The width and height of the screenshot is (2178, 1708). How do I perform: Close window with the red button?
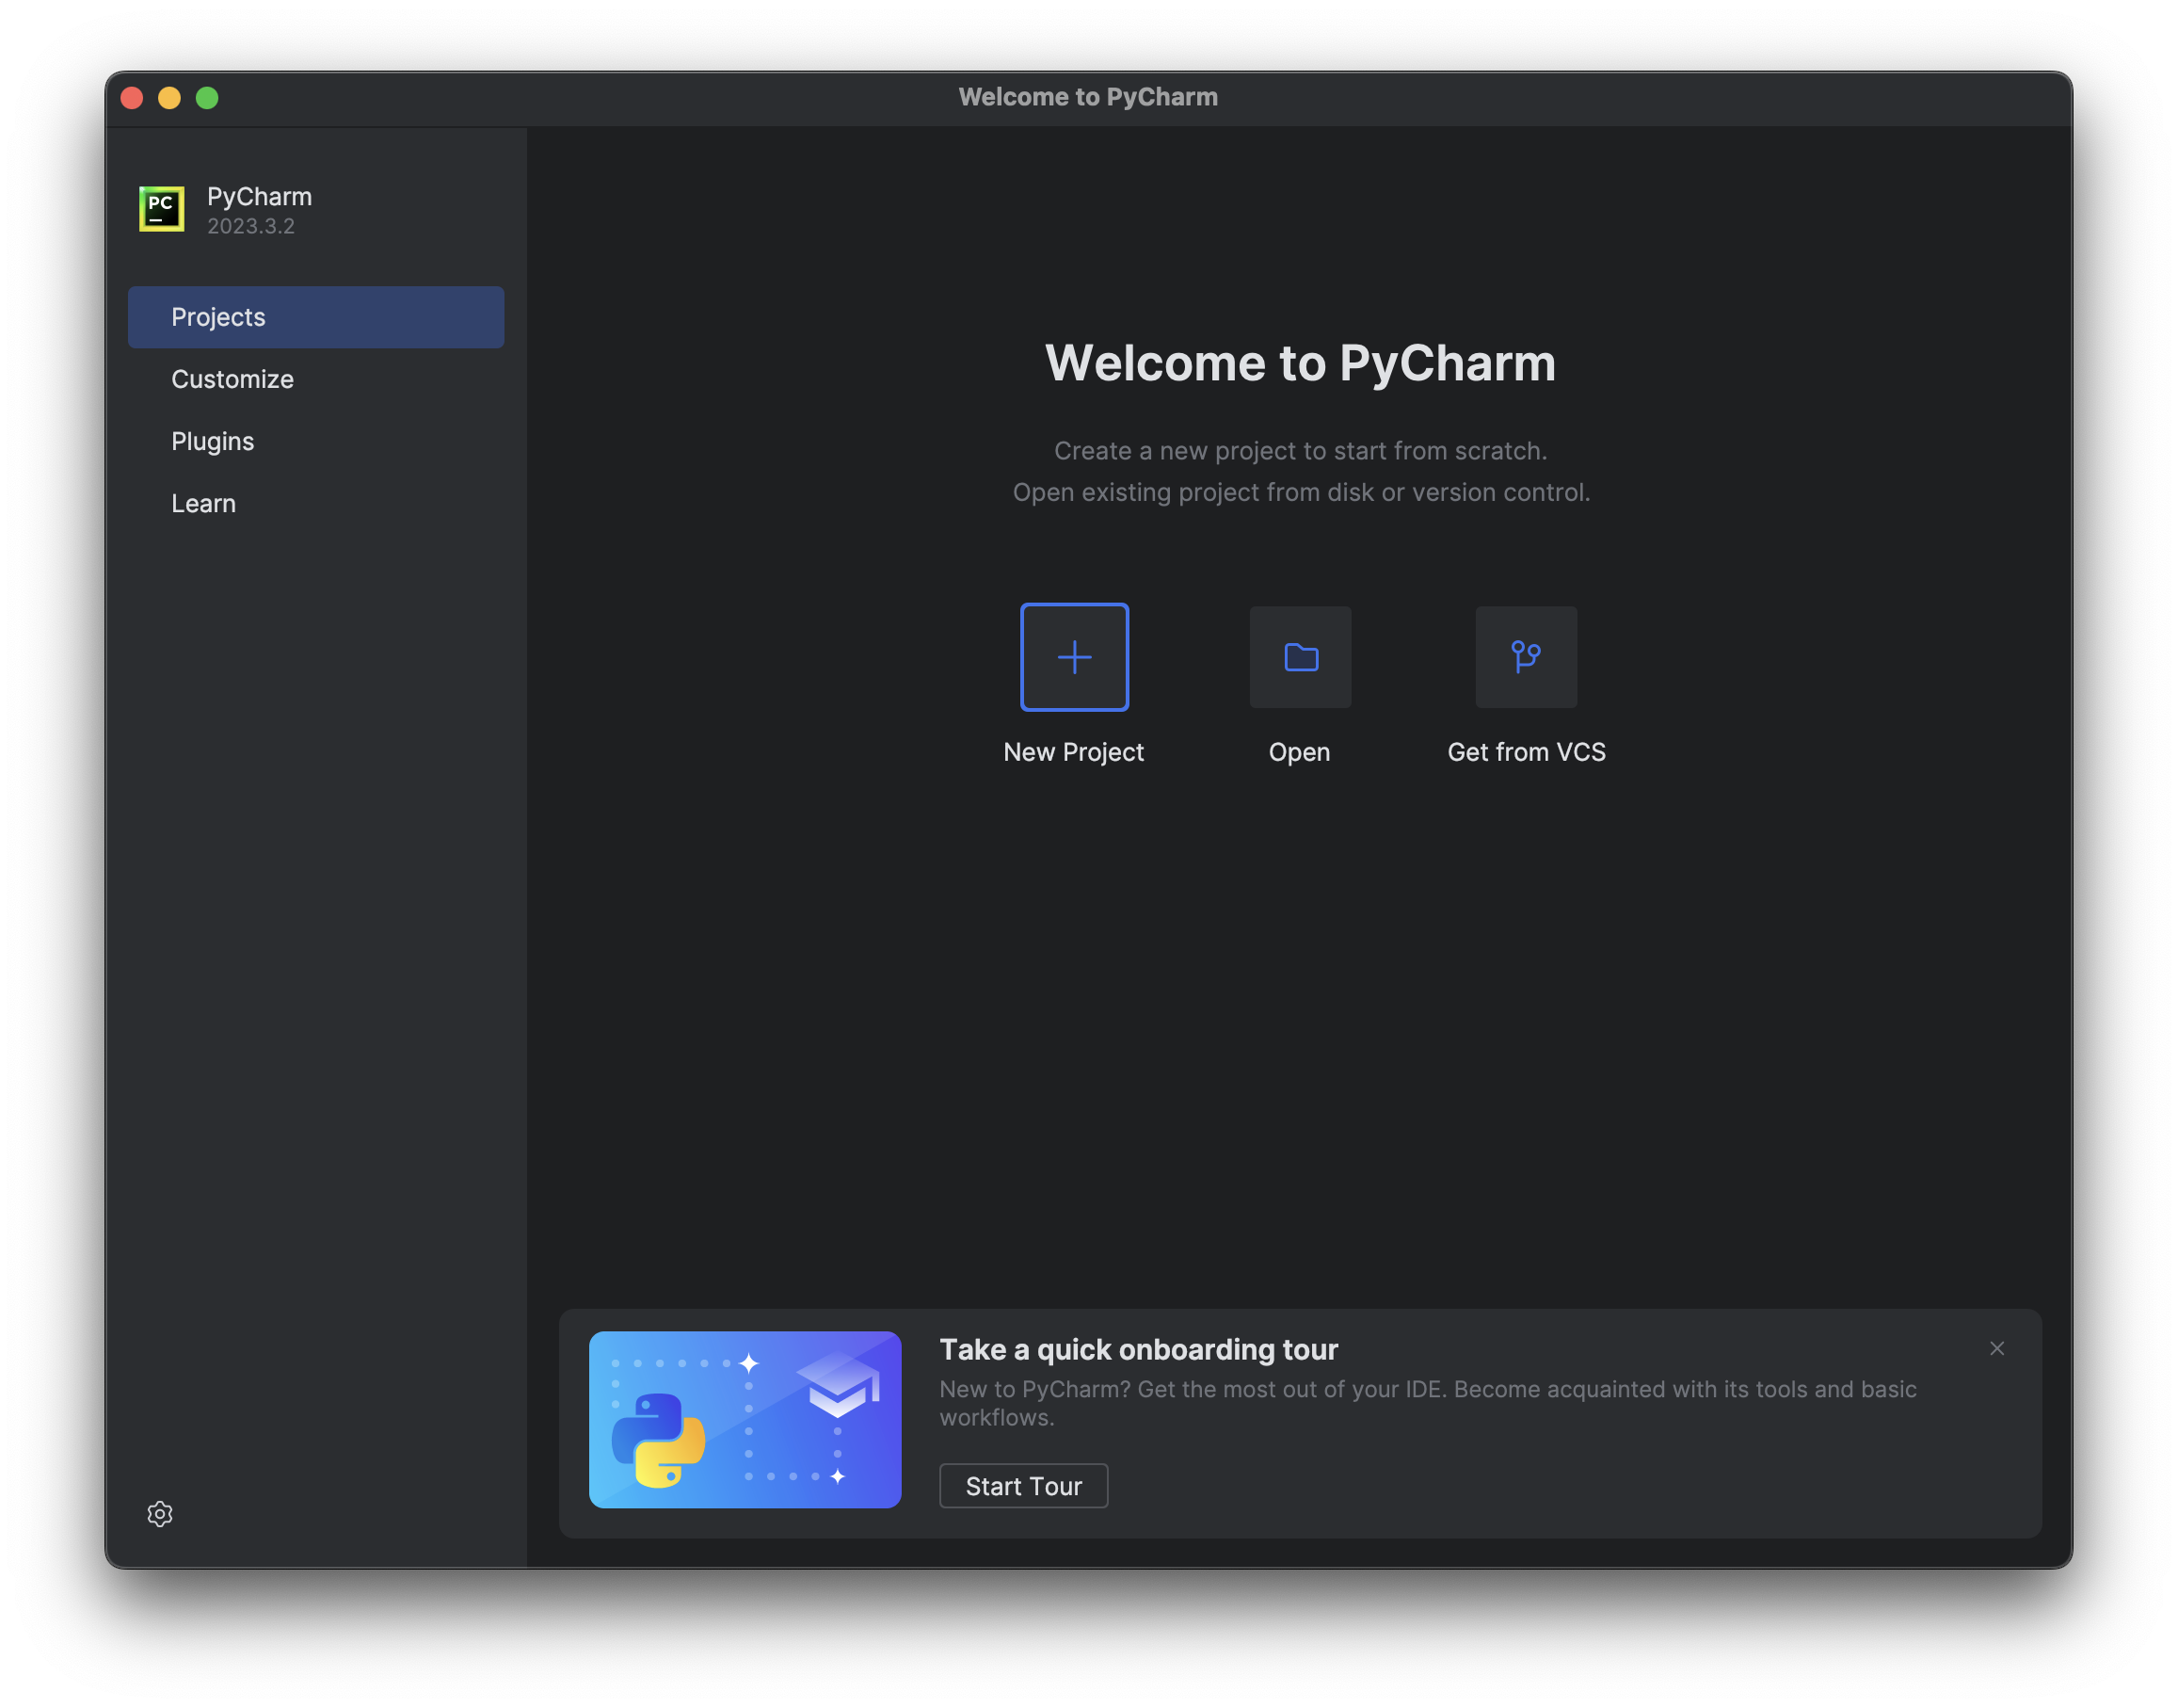tap(132, 98)
